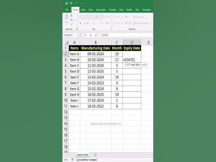Screen dimensions: 216x162
Task: Set Top Align for cells
Action: tap(115, 17)
